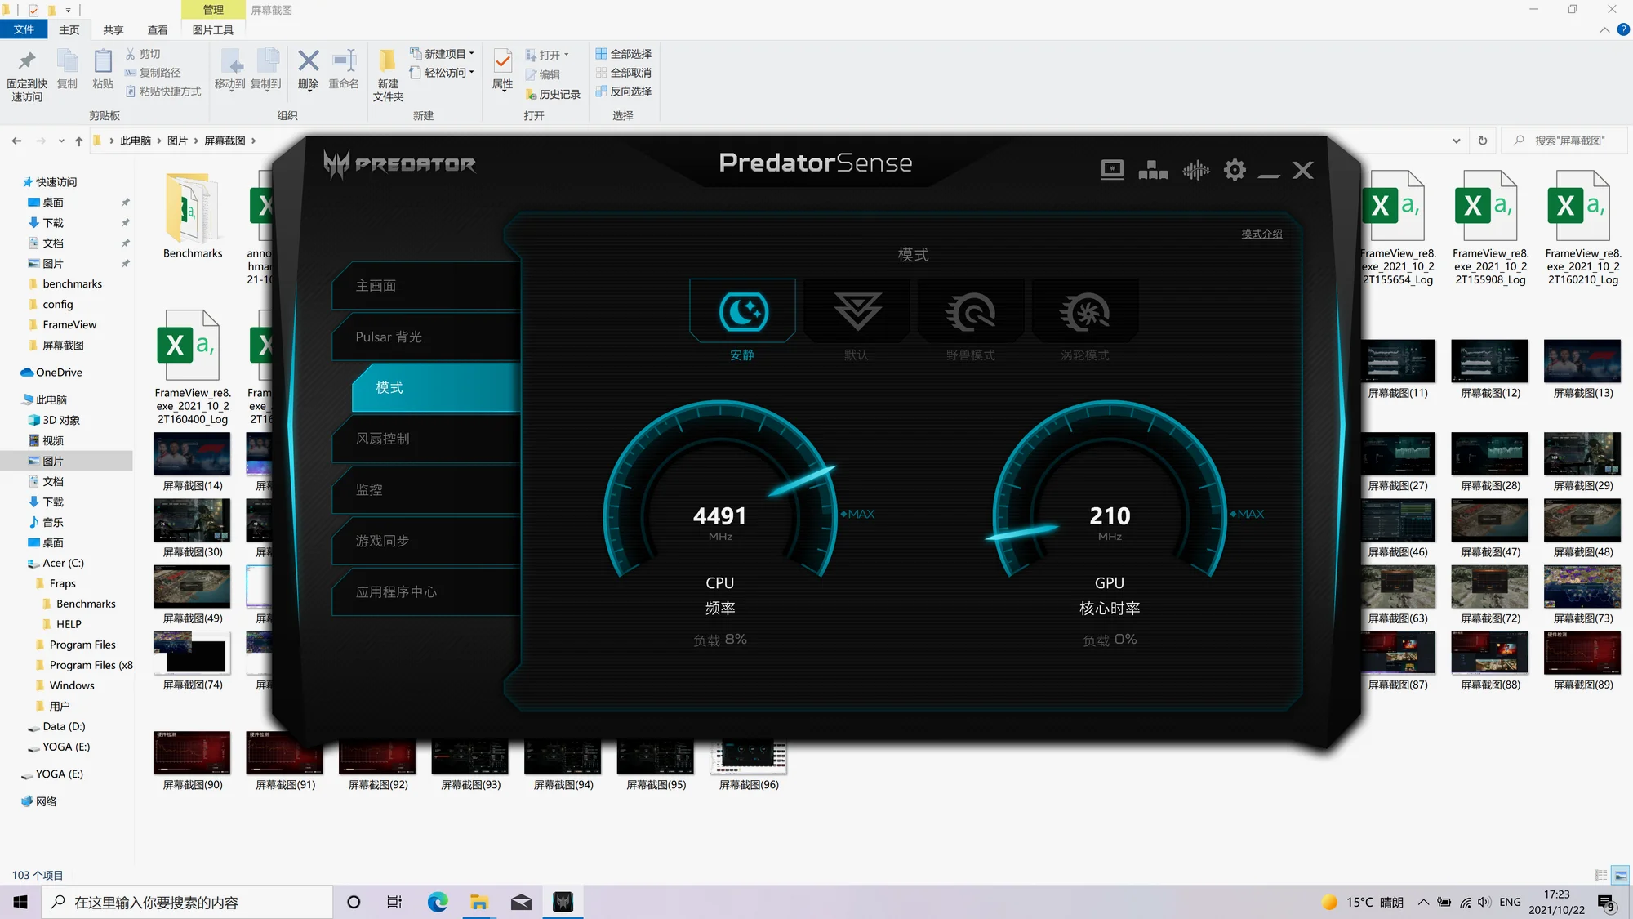Open the 监控 menu item

click(x=426, y=490)
